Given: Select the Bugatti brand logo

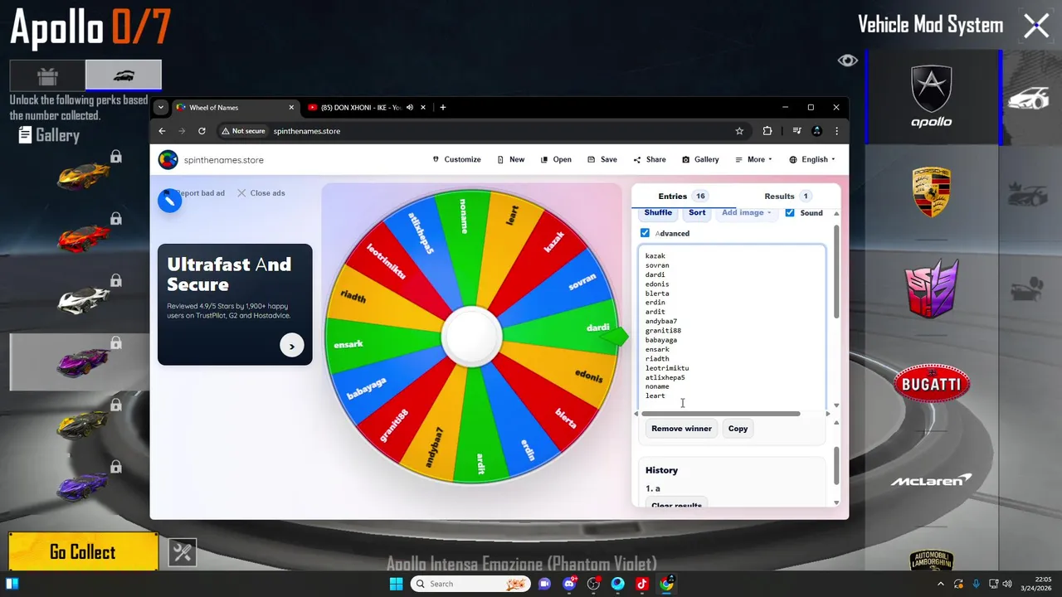Looking at the screenshot, I should point(932,384).
